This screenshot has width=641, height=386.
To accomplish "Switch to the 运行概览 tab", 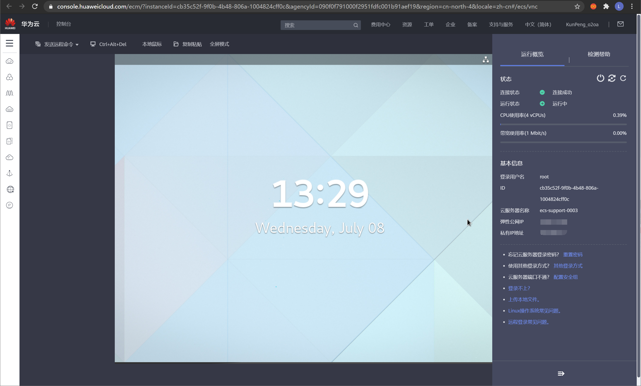I will (532, 54).
